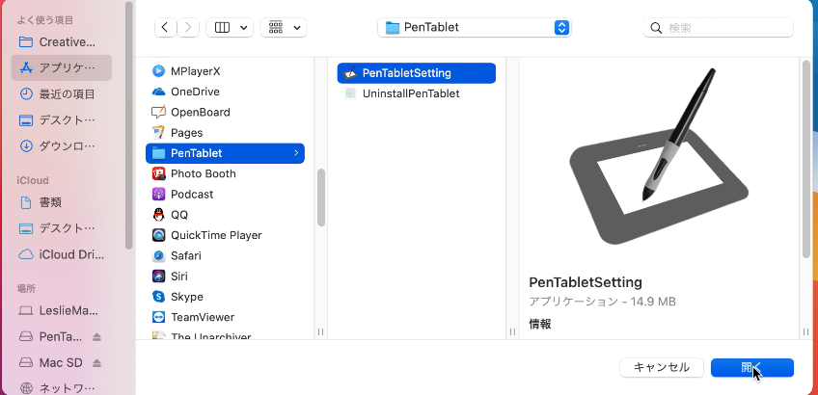This screenshot has height=395, width=818.
Task: Open the column view mode dropdown
Action: point(230,28)
